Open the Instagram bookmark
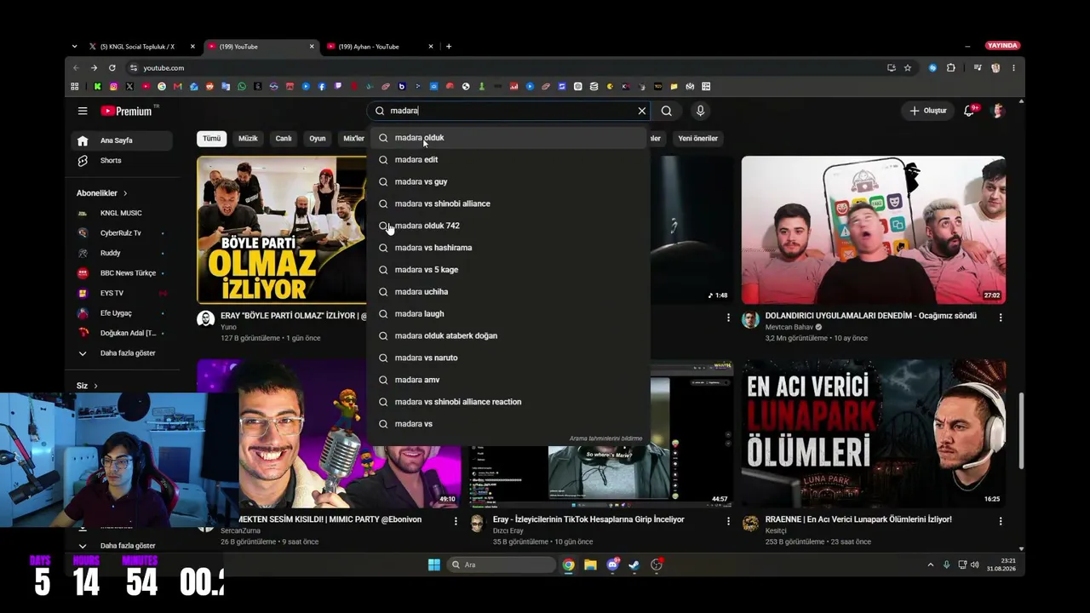Viewport: 1090px width, 613px height. 113,86
